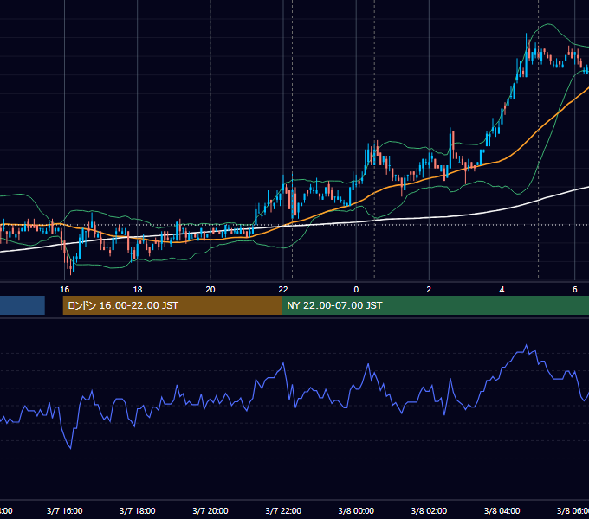
Task: Click the 20 hour axis label
Action: click(210, 290)
